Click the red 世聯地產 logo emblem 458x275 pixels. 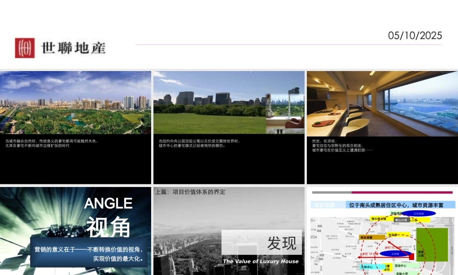pos(25,48)
